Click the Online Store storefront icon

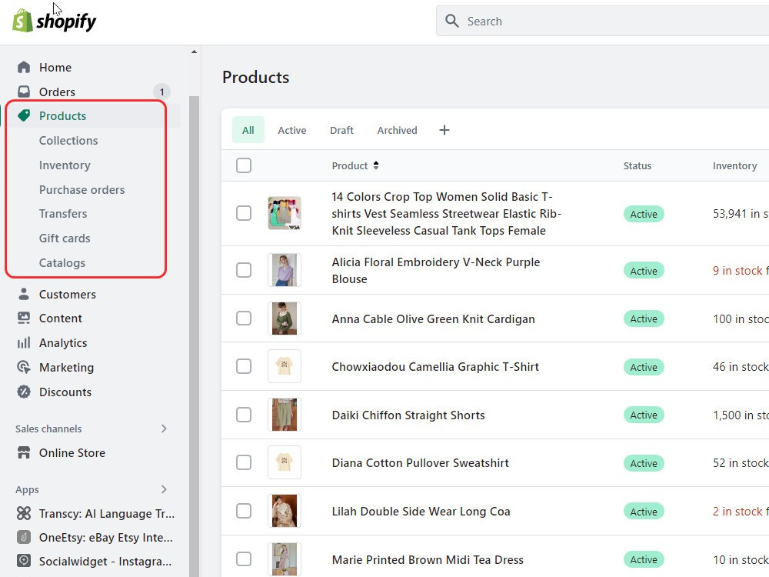coord(24,452)
